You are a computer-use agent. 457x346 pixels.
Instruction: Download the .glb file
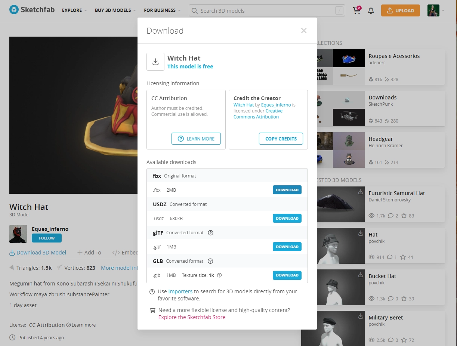tap(287, 275)
